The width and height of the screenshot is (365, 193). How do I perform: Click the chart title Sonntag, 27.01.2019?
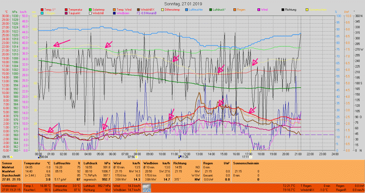tap(182, 3)
